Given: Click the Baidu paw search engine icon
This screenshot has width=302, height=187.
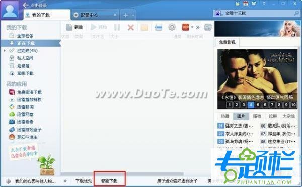Looking at the screenshot, I should pos(218,13).
